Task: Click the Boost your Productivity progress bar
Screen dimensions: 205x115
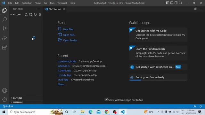Action: 158,80
